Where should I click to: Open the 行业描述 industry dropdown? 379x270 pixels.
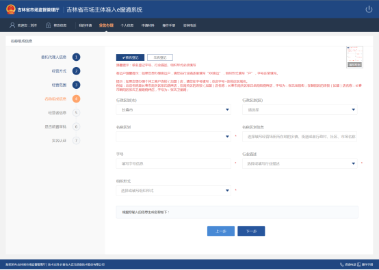pyautogui.click(x=300, y=163)
